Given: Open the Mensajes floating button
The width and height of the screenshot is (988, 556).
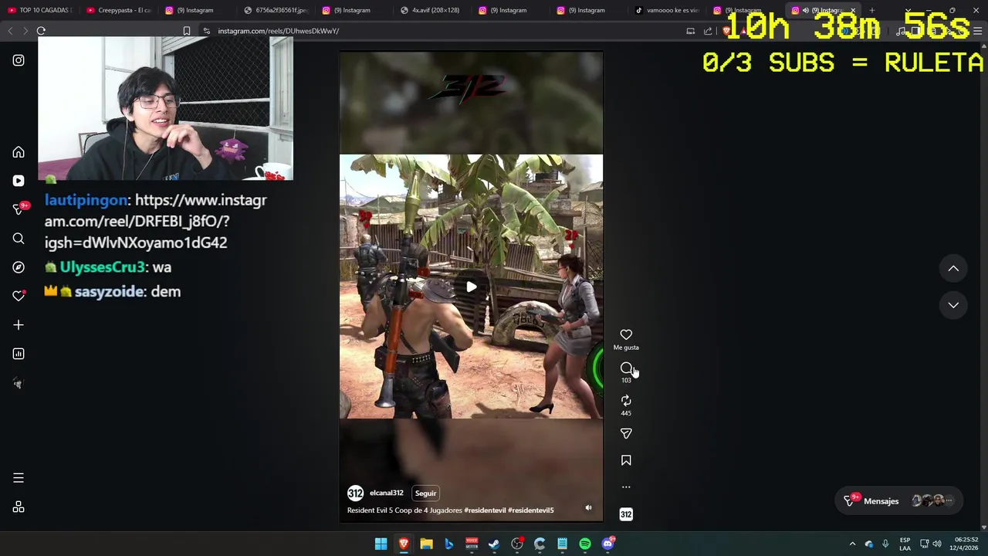Looking at the screenshot, I should tap(898, 501).
